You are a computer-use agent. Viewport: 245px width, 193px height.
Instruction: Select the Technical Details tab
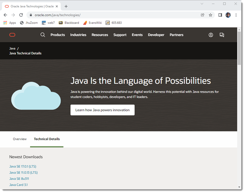point(47,139)
